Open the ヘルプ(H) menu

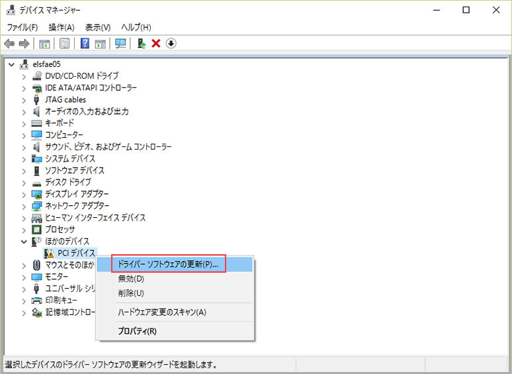[136, 27]
